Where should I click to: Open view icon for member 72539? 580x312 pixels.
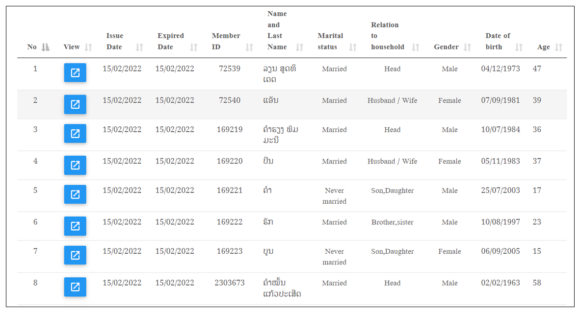point(75,72)
